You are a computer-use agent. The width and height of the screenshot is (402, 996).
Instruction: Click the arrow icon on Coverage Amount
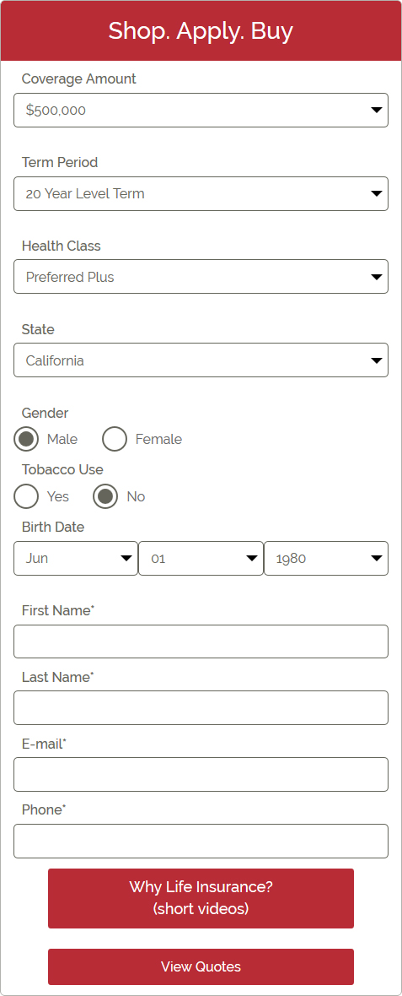point(377,111)
